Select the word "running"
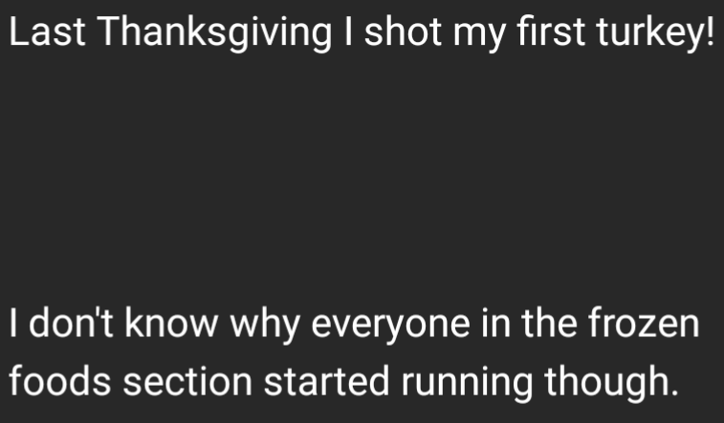 coord(467,384)
